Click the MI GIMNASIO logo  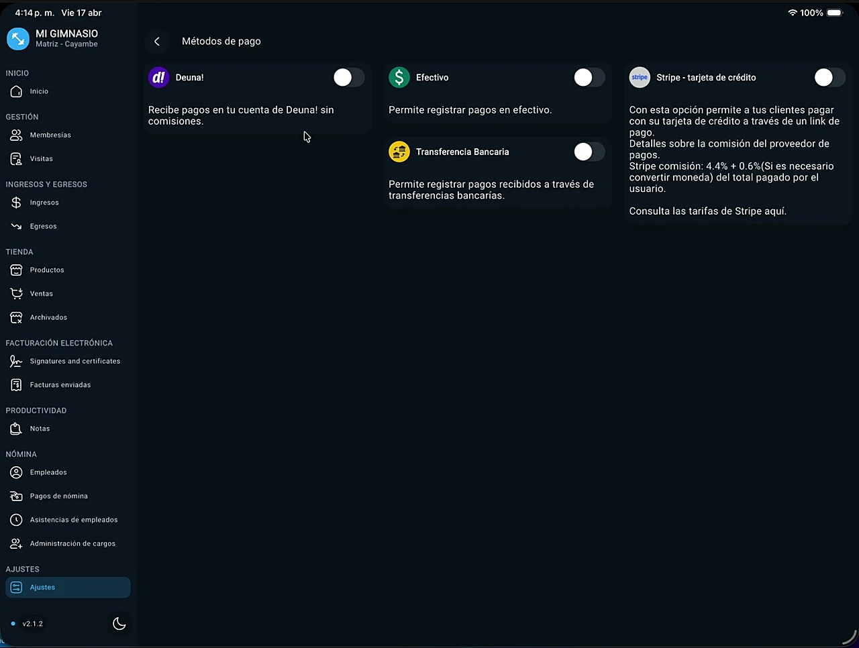pyautogui.click(x=17, y=38)
